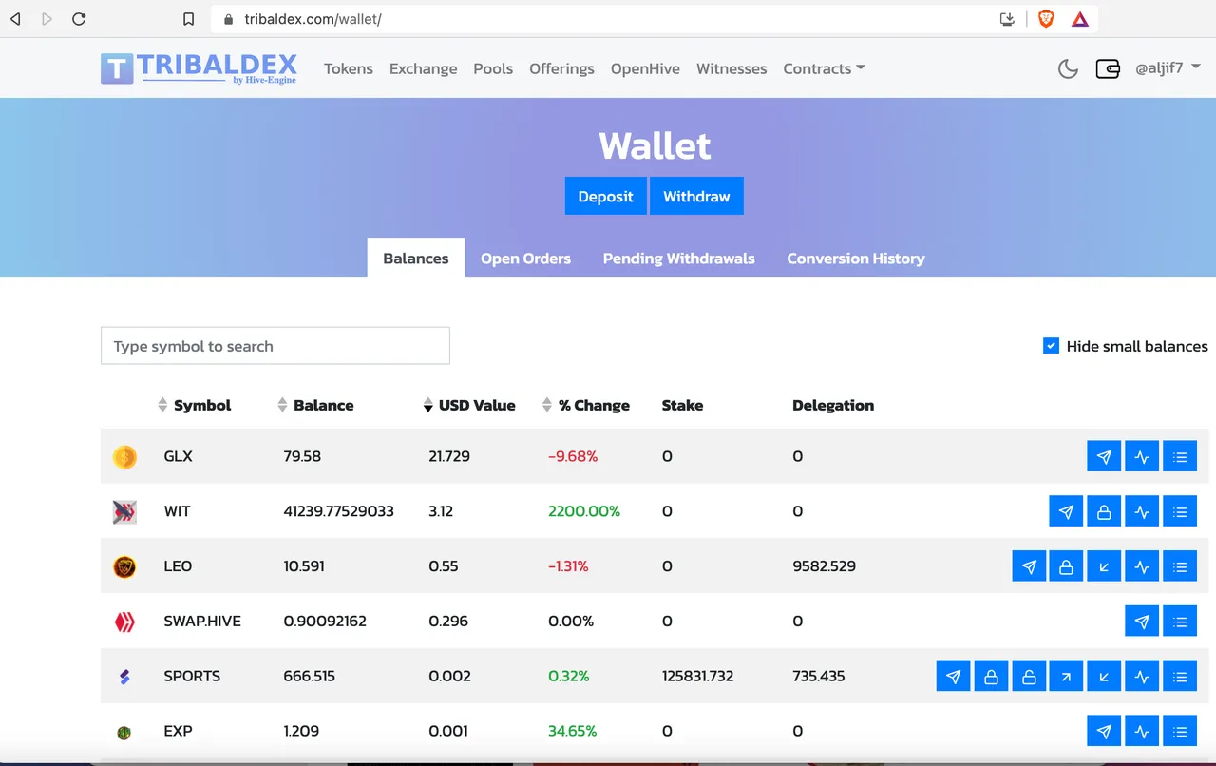Uncheck Hide small balances checkbox

[1051, 346]
